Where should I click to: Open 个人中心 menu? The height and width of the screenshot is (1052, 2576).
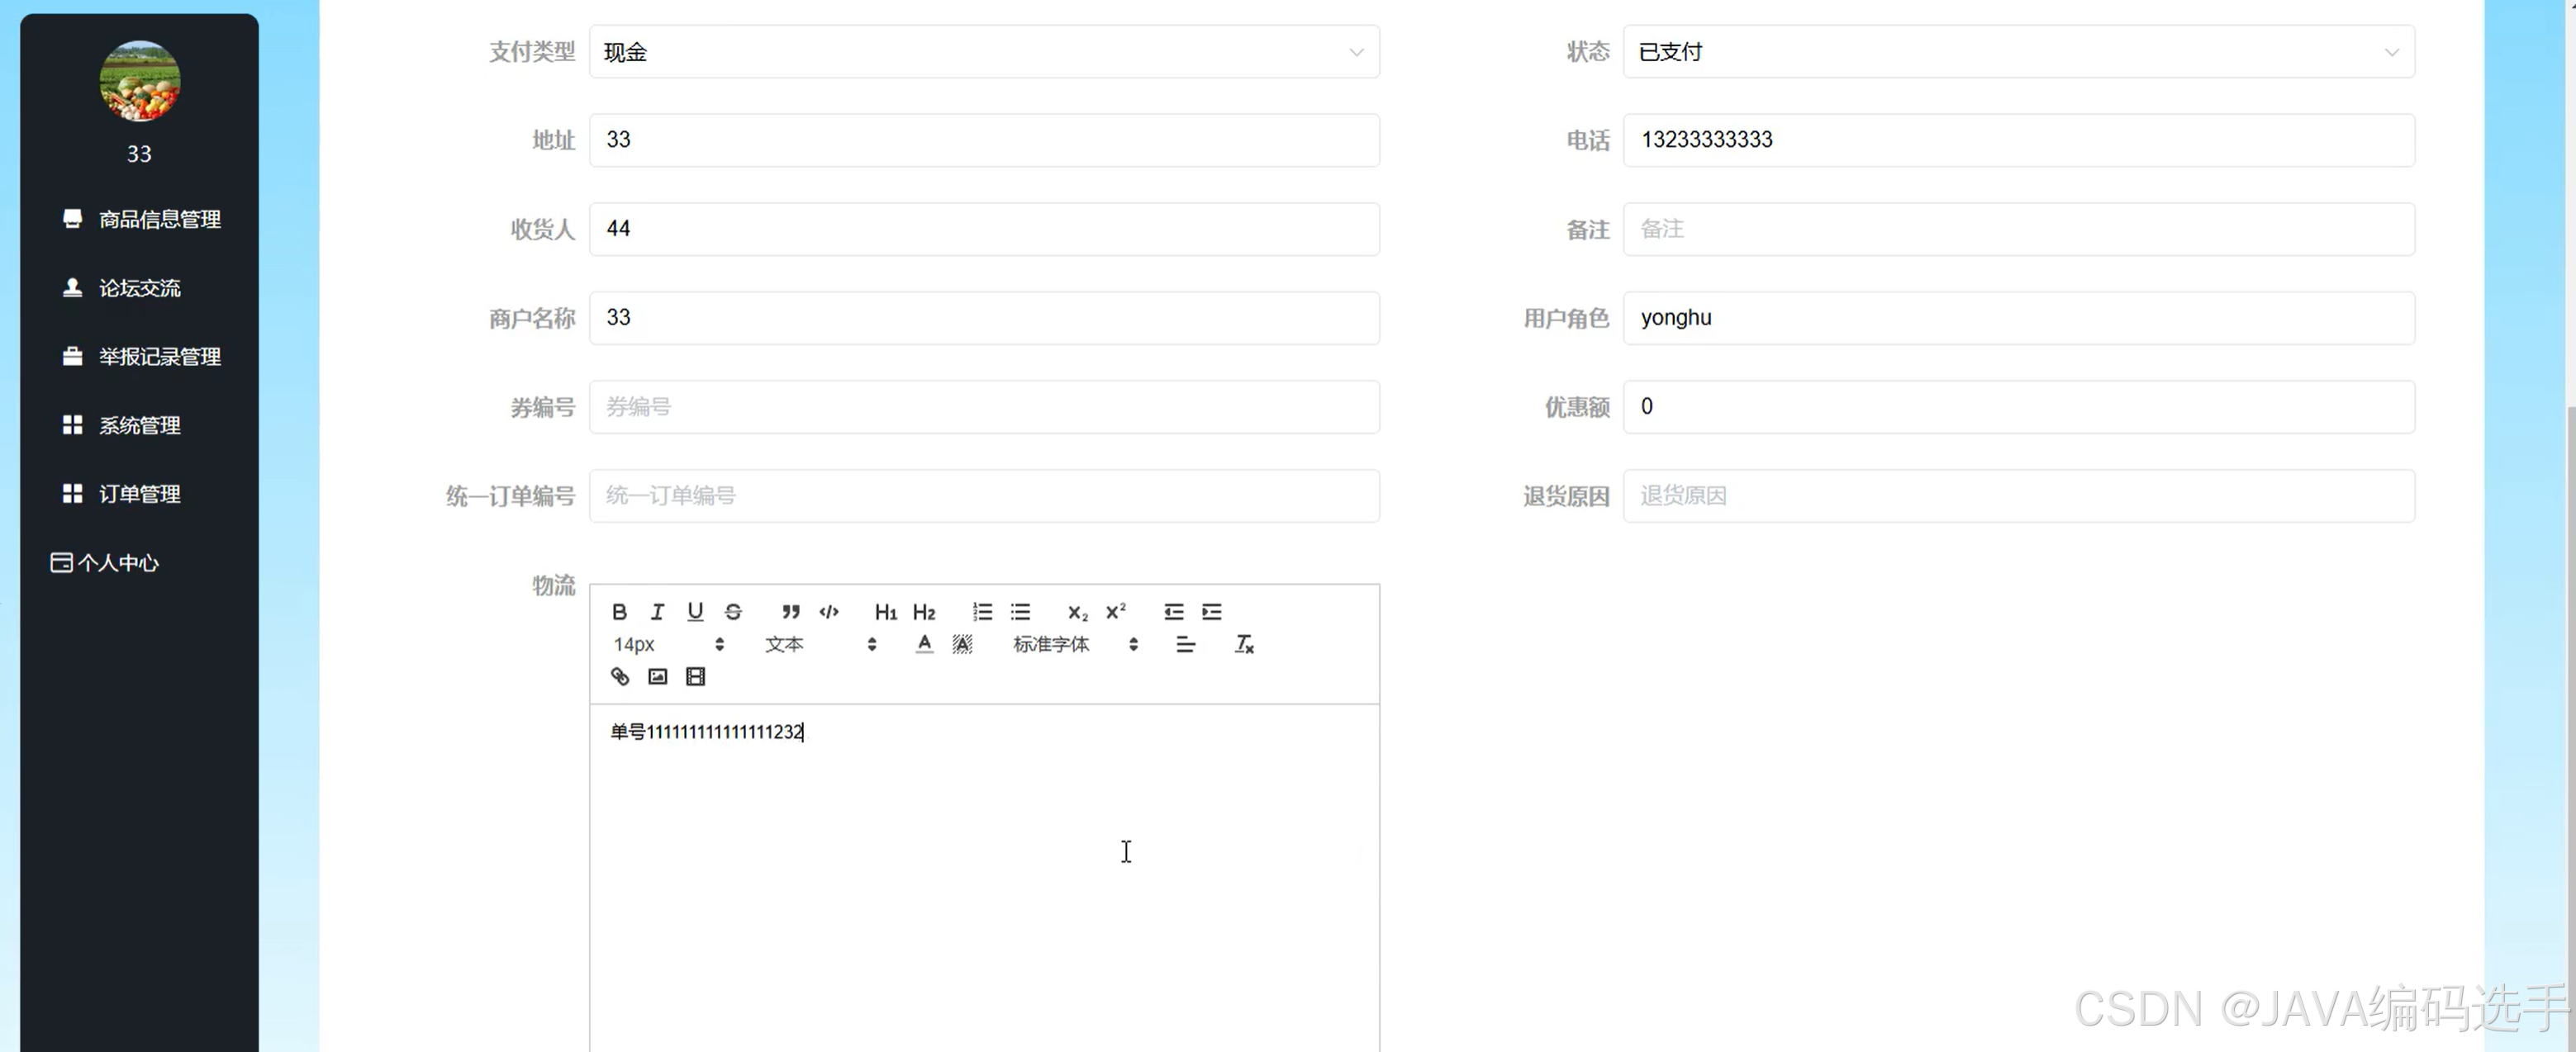click(140, 562)
